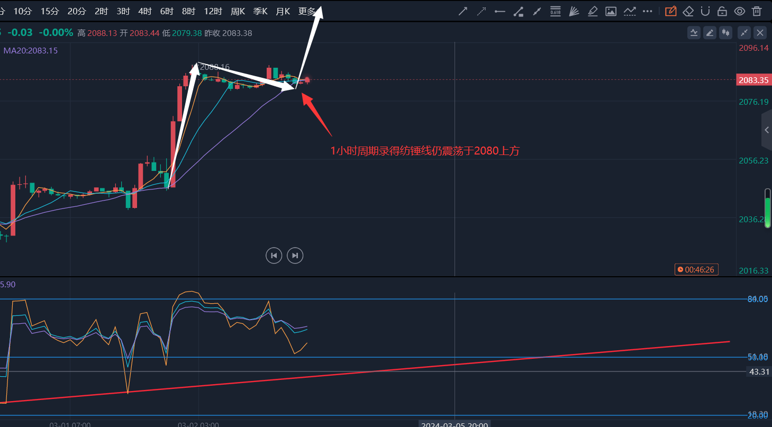The height and width of the screenshot is (427, 772).
Task: Switch to the 20分 timeframe
Action: tap(77, 11)
